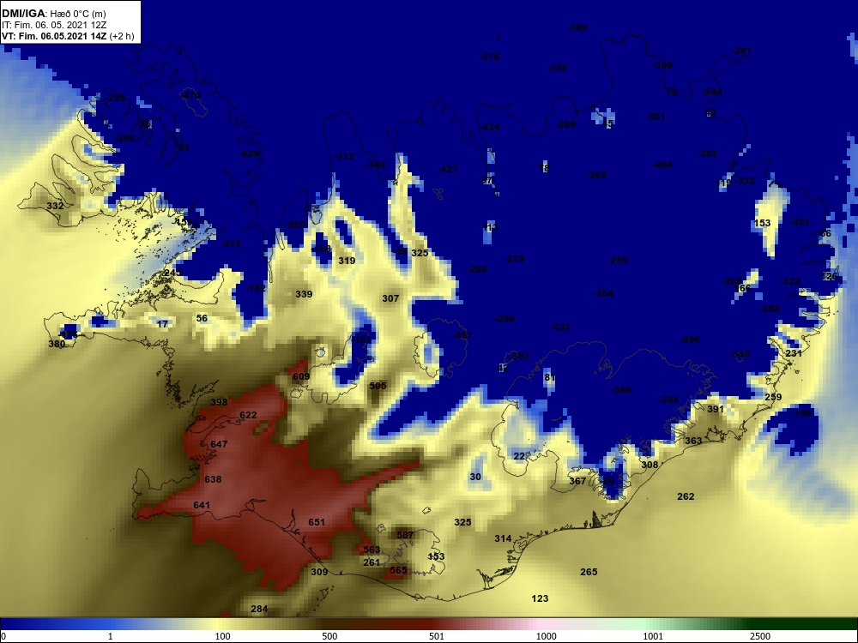Click the map value 641
The image size is (858, 643).
[202, 505]
